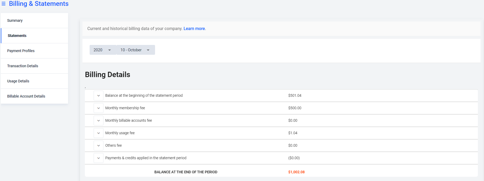
Task: Expand Payments & credits applied row
Action: [x=98, y=158]
